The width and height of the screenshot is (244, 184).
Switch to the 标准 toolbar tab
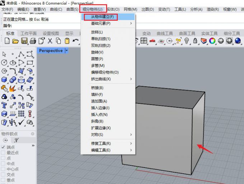[x=10, y=33]
